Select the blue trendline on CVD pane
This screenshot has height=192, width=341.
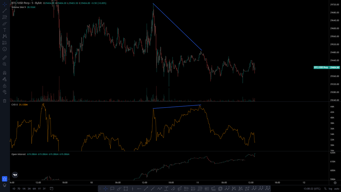177,107
